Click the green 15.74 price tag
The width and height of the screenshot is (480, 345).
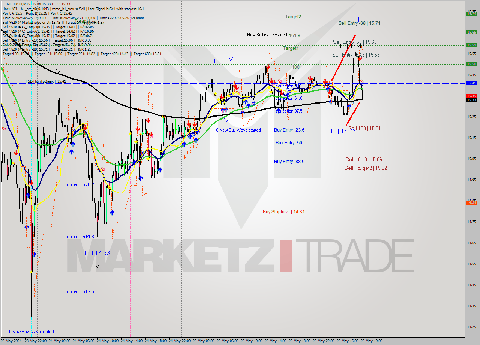[471, 13]
